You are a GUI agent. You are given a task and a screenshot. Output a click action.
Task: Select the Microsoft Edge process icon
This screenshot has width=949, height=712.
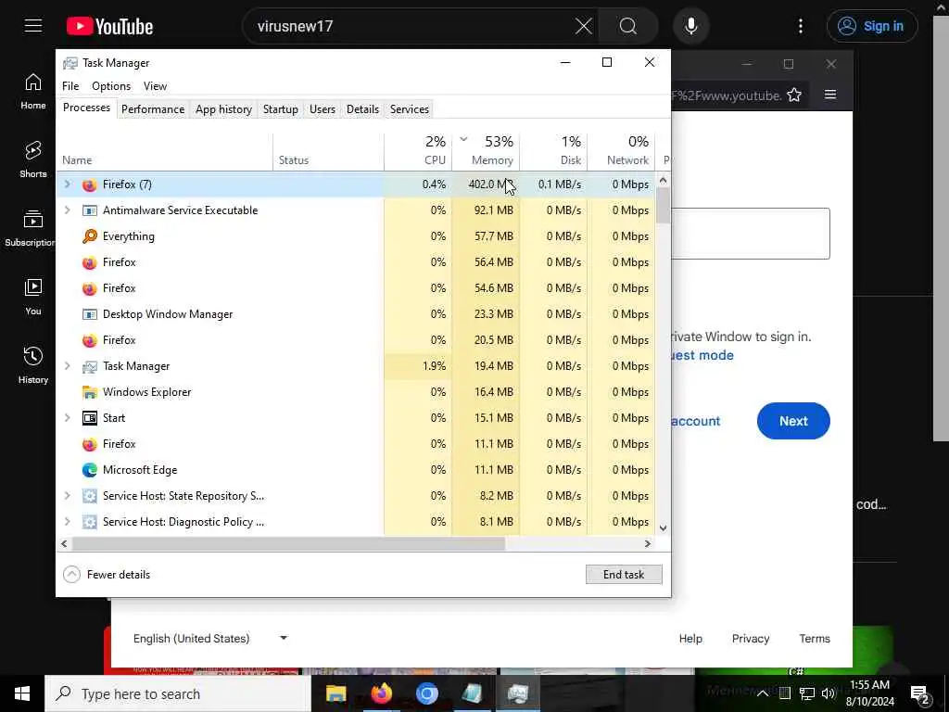point(90,470)
